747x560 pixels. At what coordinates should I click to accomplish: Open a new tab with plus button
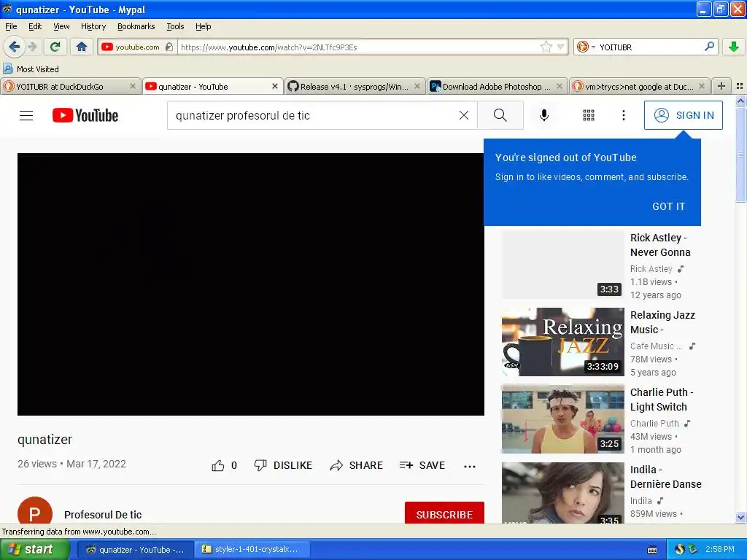tap(721, 86)
